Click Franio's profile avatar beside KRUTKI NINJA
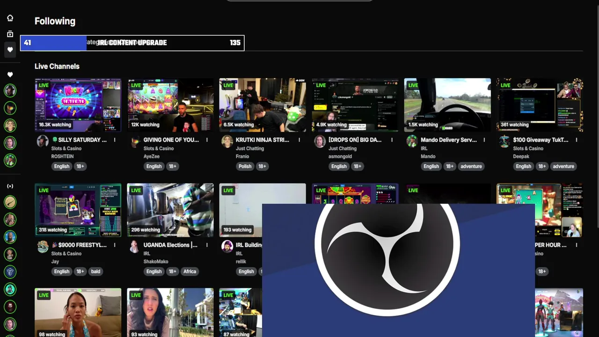 click(x=227, y=141)
